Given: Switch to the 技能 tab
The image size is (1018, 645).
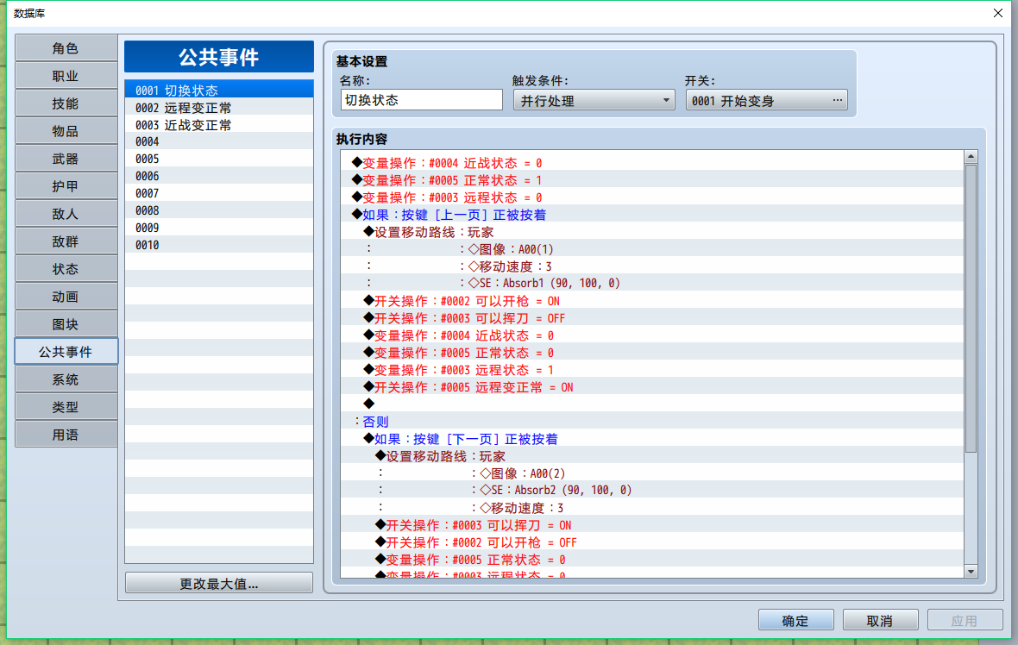Looking at the screenshot, I should coord(66,103).
